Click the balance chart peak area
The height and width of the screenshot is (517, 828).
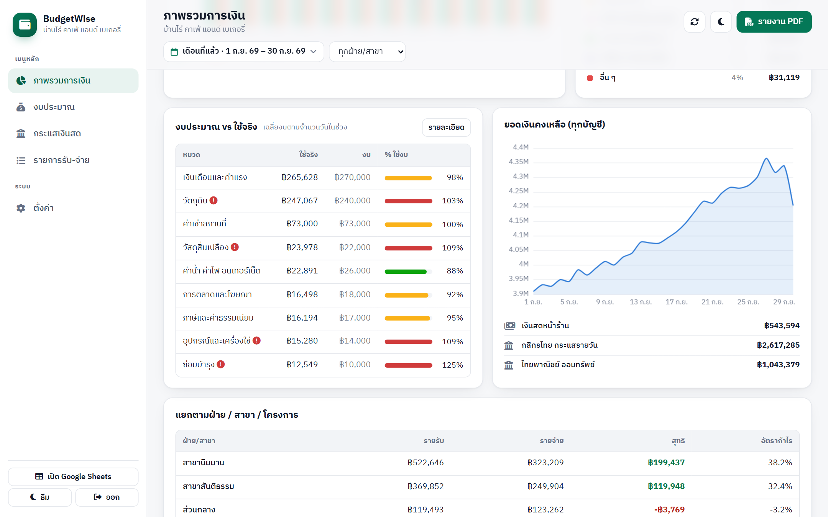(766, 159)
